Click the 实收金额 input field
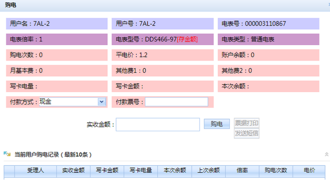330x181 pixels. 158,125
